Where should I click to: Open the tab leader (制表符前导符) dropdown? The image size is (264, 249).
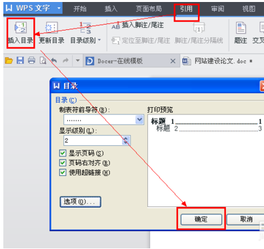click(x=139, y=120)
